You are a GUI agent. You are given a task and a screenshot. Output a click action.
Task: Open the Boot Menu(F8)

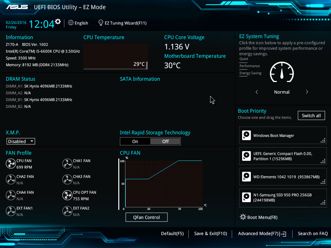tap(259, 217)
